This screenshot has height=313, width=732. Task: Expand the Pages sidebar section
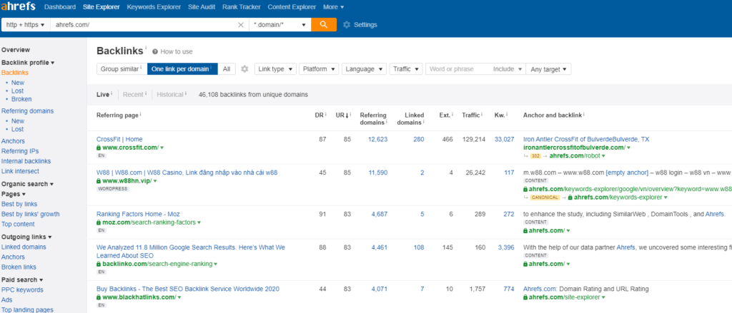point(14,194)
